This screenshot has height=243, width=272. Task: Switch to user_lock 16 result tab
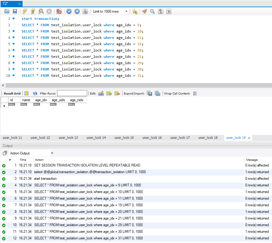coord(152,138)
